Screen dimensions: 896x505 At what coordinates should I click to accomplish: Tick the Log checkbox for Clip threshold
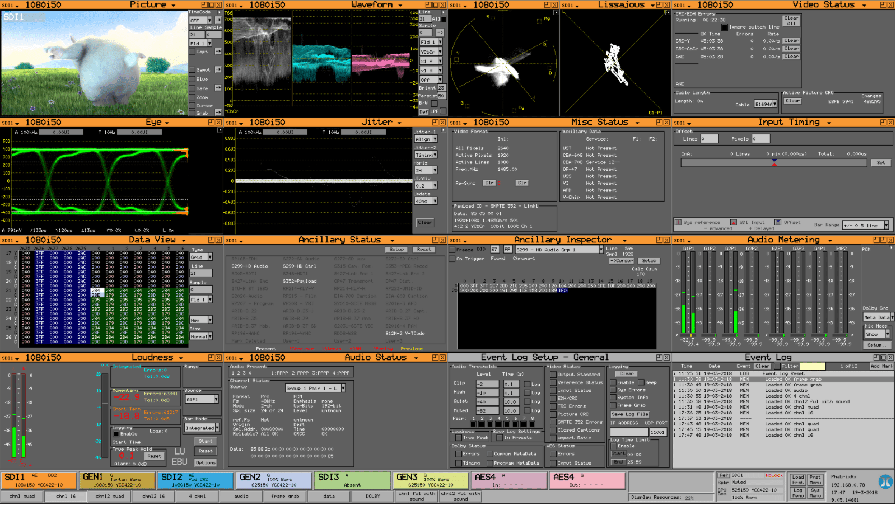(x=527, y=384)
